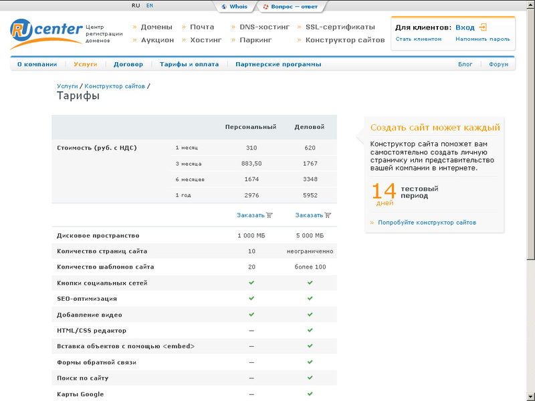
Task: Click Заказать for the Деловой tariff
Action: (x=309, y=215)
